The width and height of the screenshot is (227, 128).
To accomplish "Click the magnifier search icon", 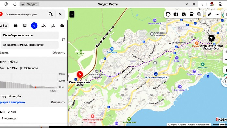I will 51,14.
